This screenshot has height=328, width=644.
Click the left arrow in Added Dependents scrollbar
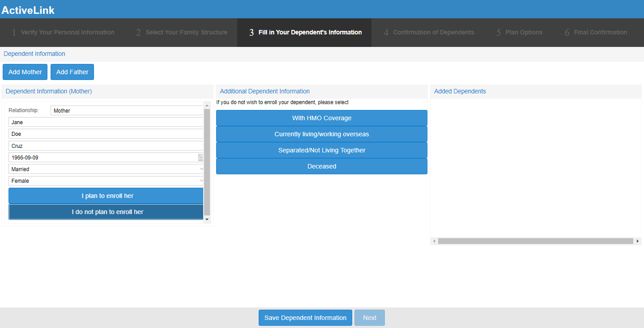pos(434,241)
